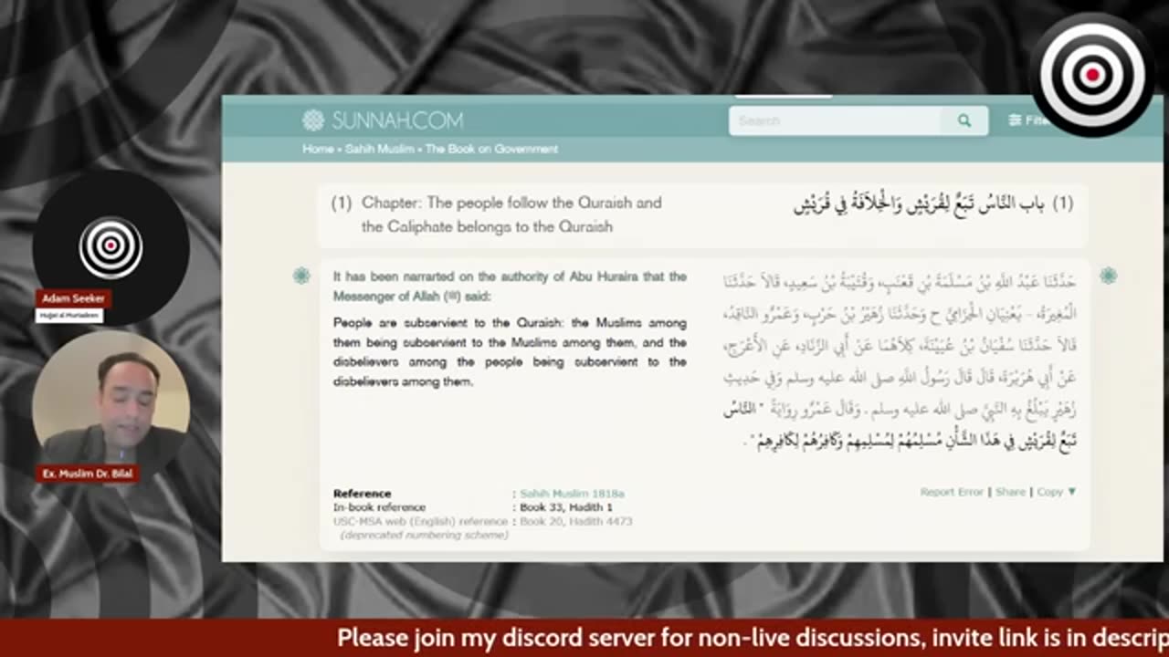Click the large target logo top right
This screenshot has width=1169, height=657.
point(1092,75)
